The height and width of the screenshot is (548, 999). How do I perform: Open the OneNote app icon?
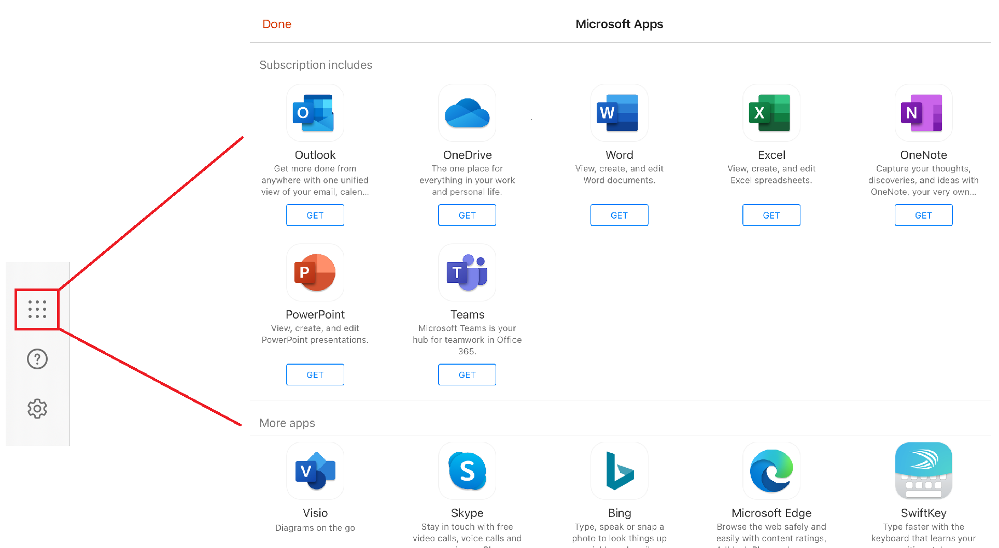923,113
